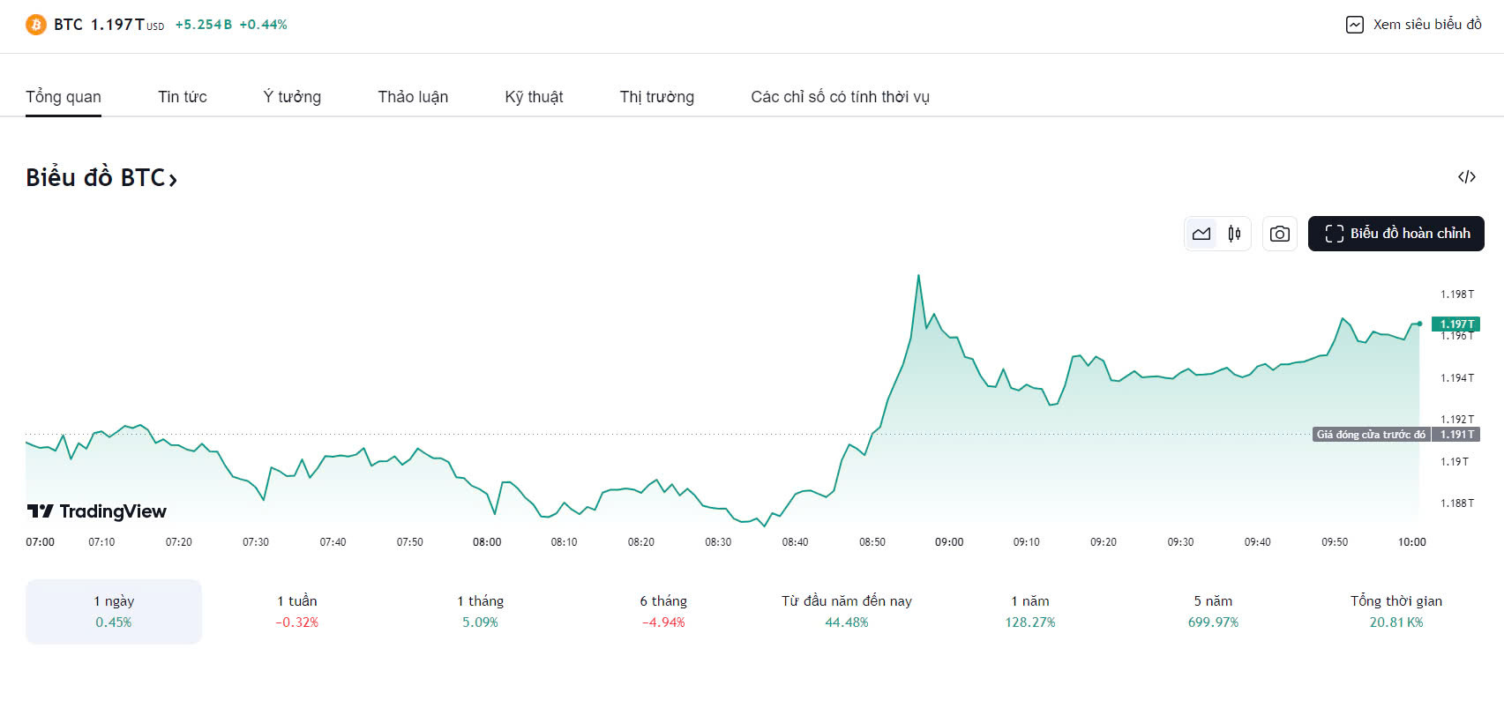Go to the Thảo luận tab
The height and width of the screenshot is (708, 1504).
tap(413, 97)
